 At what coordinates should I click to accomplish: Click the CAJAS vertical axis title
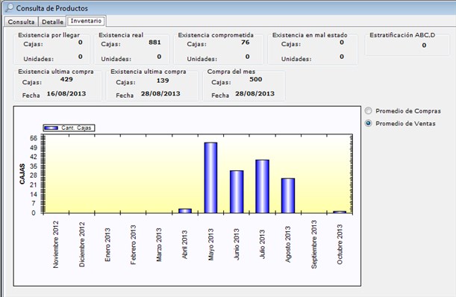point(22,174)
